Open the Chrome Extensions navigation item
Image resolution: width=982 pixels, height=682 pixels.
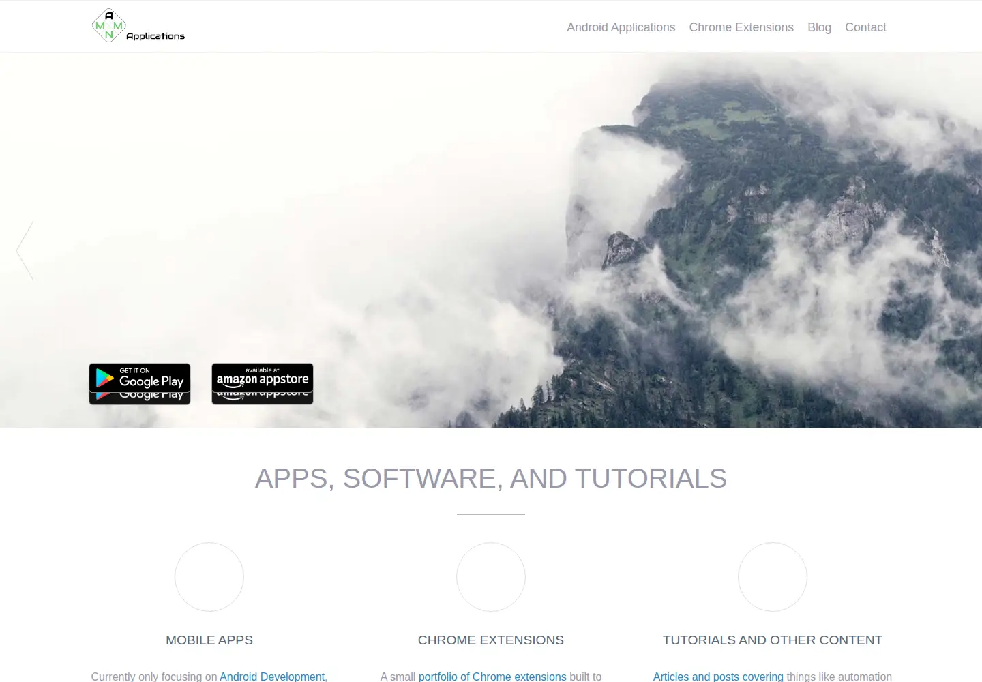tap(741, 27)
